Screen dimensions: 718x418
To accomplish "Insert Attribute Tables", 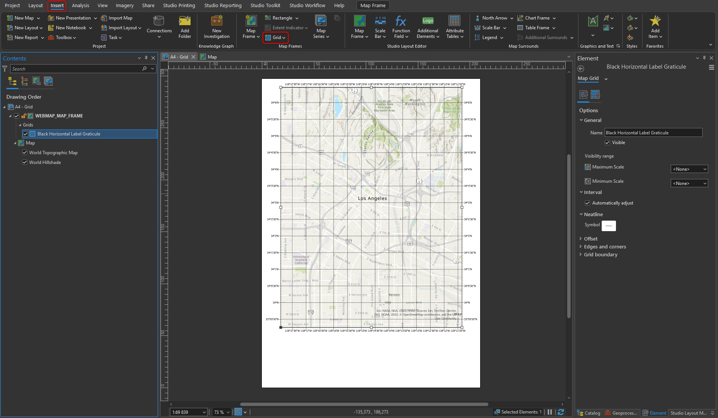I will 454,26.
